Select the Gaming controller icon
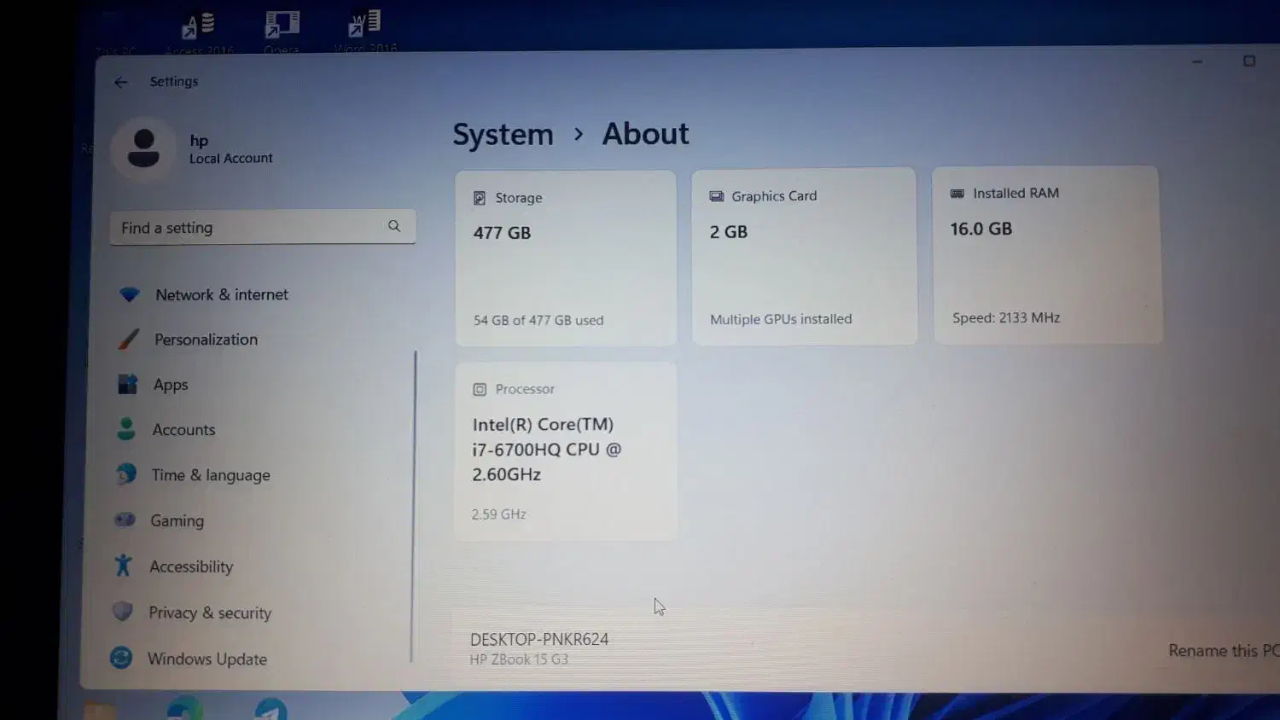1280x720 pixels. (125, 520)
